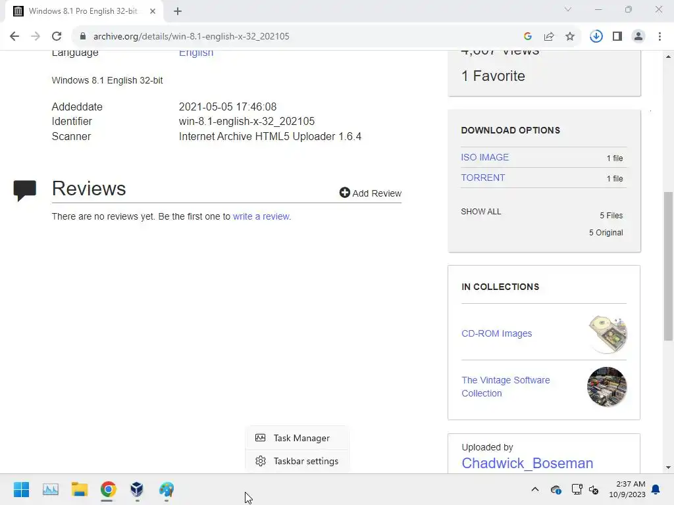Viewport: 674px width, 505px height.
Task: Select the Windows 8.1 Pro English 32-bit tab
Action: 84,11
